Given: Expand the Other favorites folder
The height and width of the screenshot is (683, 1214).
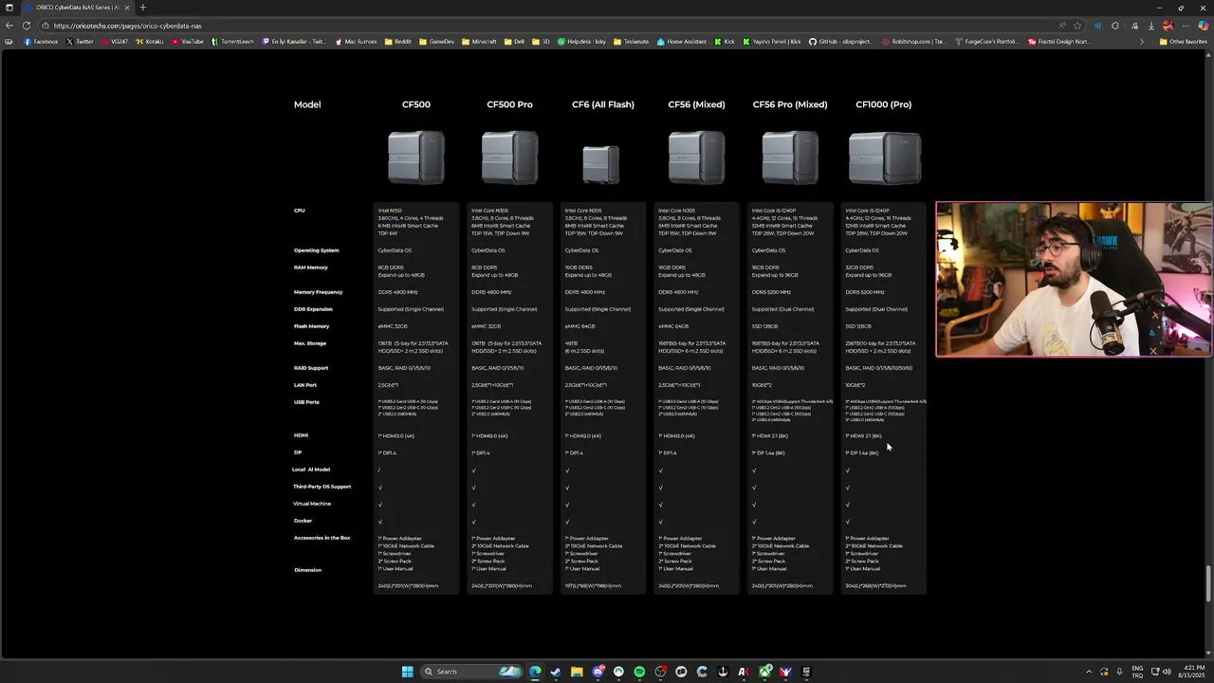Looking at the screenshot, I should 1183,42.
